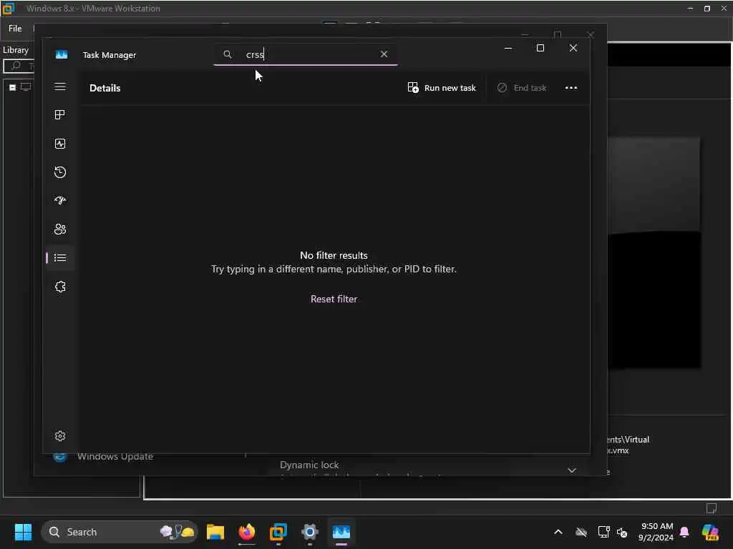Open Firefox from the taskbar
Screen dimensions: 733x549
point(247,532)
